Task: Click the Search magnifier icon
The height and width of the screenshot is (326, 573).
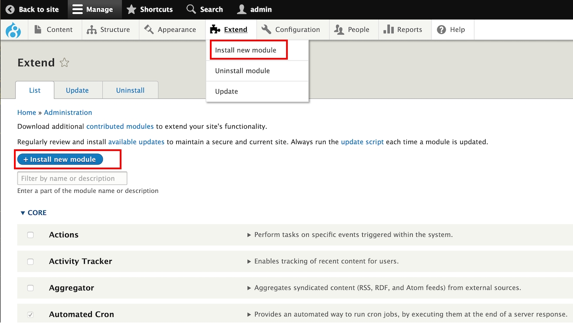Action: coord(191,9)
